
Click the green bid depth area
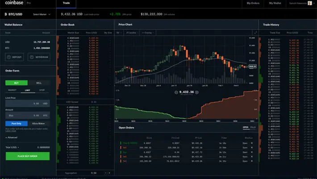click(142, 115)
